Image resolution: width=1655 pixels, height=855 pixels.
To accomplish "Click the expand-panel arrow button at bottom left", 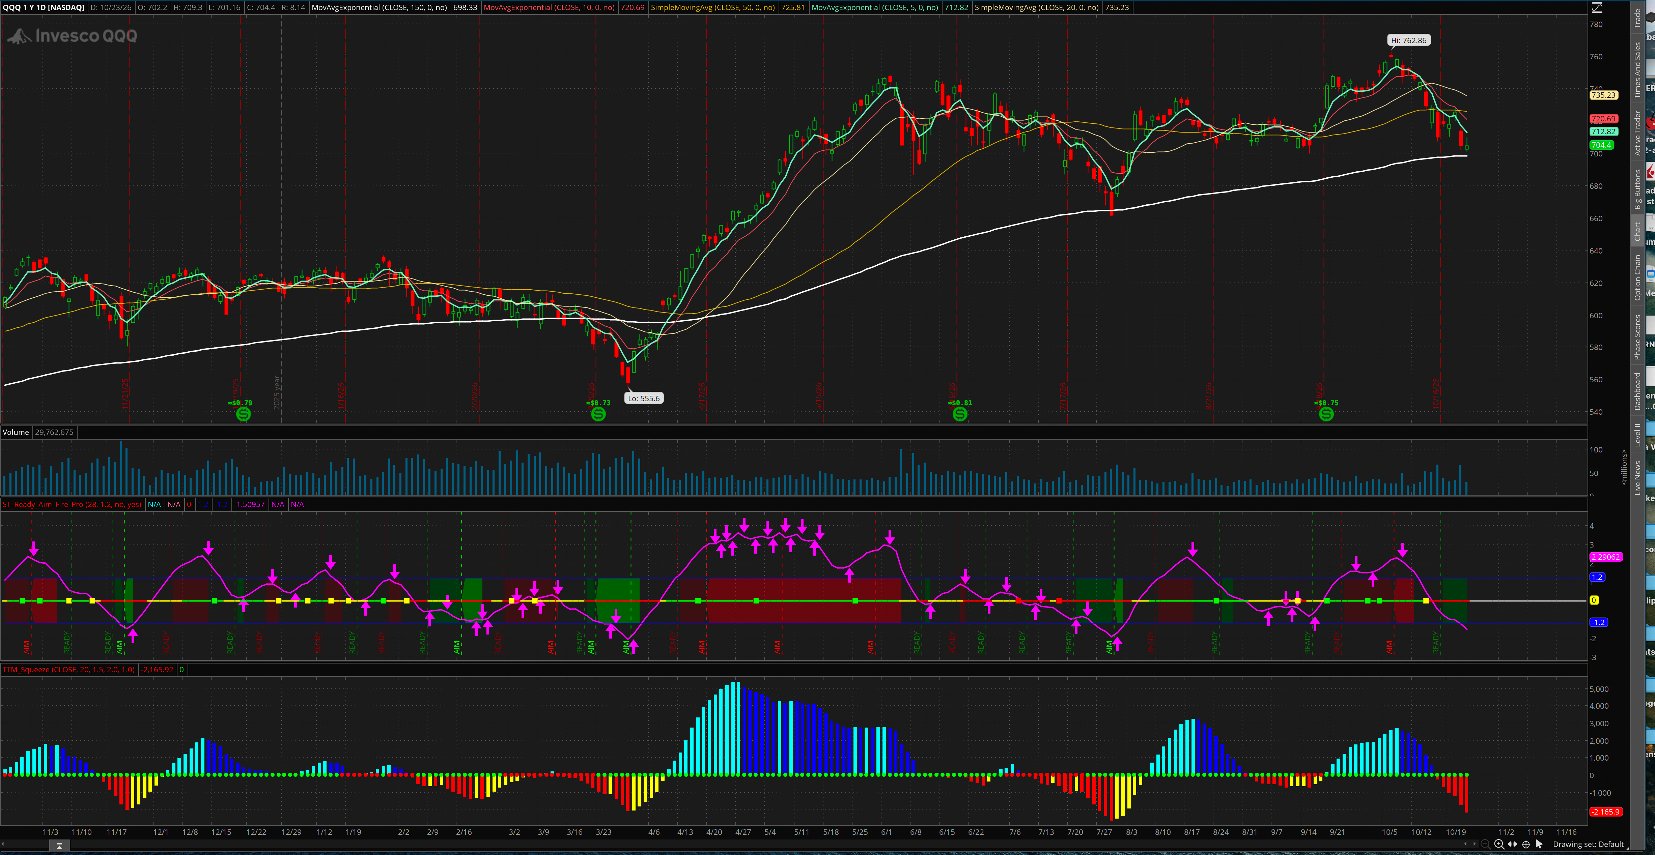I will 60,845.
